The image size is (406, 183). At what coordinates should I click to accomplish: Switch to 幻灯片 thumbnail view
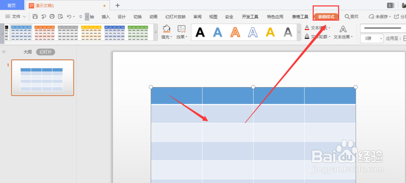tap(45, 52)
